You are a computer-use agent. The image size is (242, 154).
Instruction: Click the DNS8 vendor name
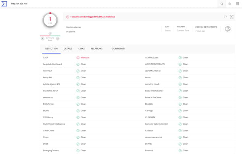(46, 144)
